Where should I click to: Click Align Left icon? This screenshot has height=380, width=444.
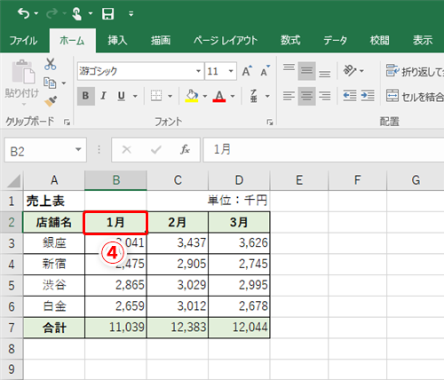pyautogui.click(x=289, y=96)
